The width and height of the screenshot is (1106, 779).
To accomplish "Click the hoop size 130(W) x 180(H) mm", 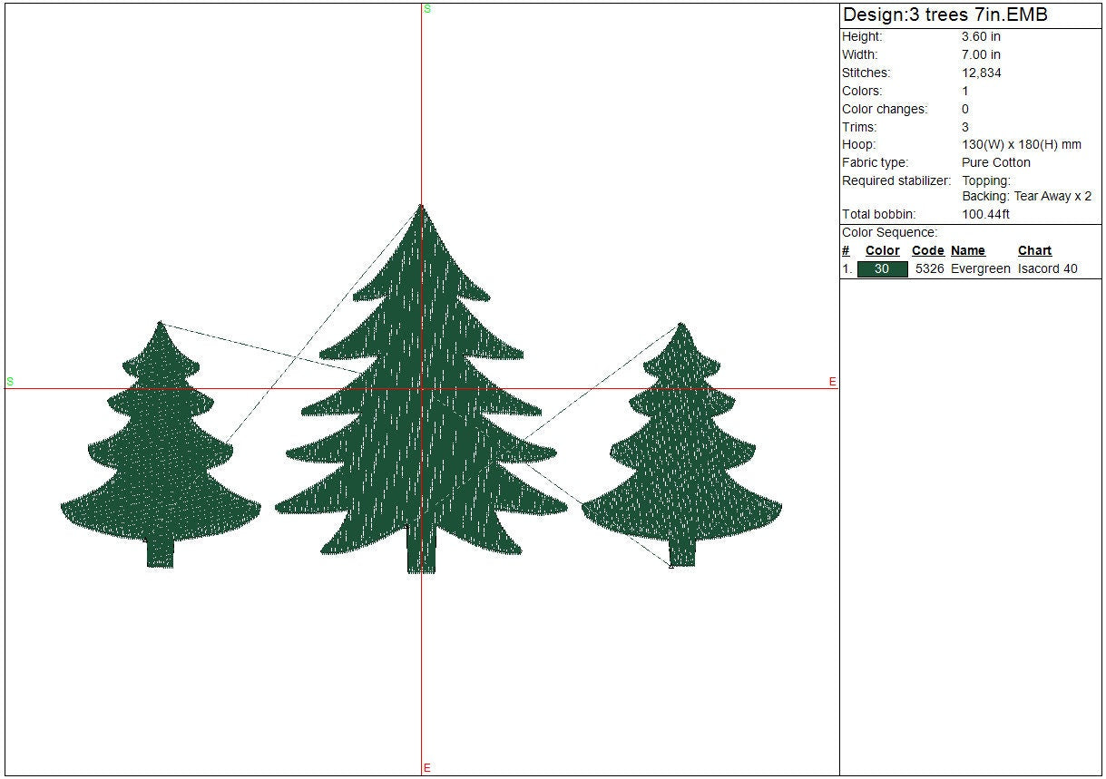I will pyautogui.click(x=1022, y=145).
